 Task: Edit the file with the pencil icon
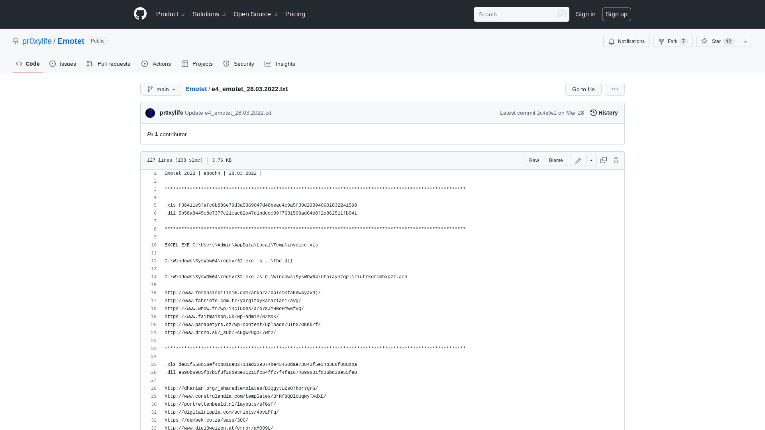[578, 160]
